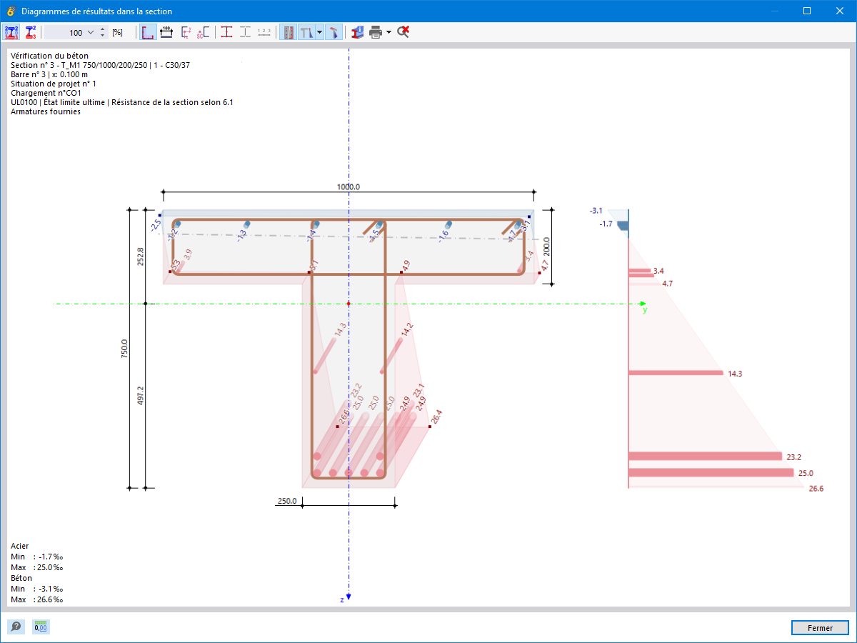Click the 0,00 decimal units icon
The width and height of the screenshot is (857, 643).
(41, 627)
